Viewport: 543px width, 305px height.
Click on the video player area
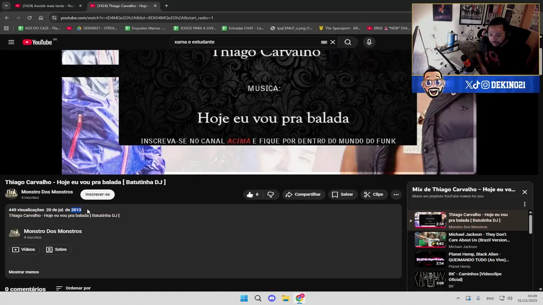pos(269,112)
